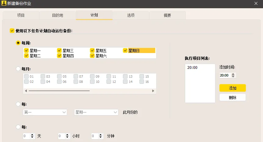The width and height of the screenshot is (263, 142).
Task: Check day 16 checkbox
Action: click(142, 82)
